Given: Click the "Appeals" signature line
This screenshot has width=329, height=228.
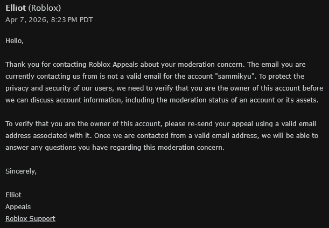Looking at the screenshot, I should click(18, 206).
